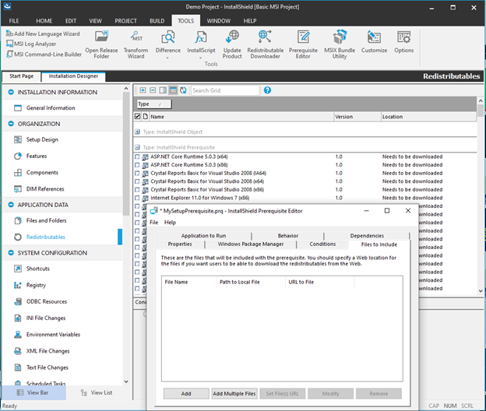486x411 pixels.
Task: Check Internet Explorer 11.0 for Windows 7 (x86)
Action: [137, 198]
